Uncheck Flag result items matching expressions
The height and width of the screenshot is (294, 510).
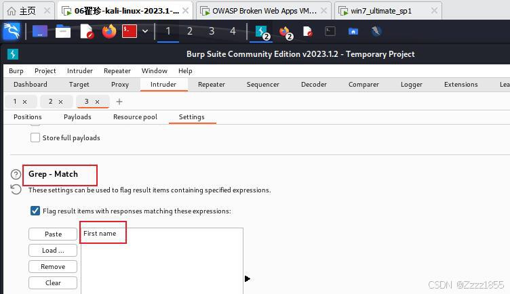point(35,211)
